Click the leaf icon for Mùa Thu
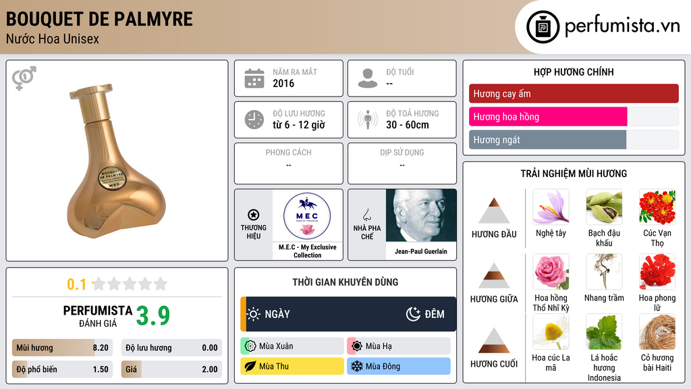This screenshot has height=389, width=691. [250, 366]
